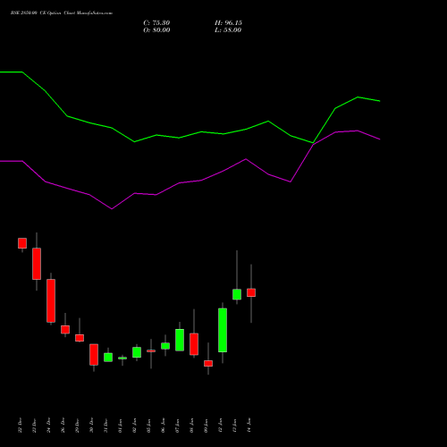Select the 29 Dec date label
The image size is (447, 447).
coord(77,426)
